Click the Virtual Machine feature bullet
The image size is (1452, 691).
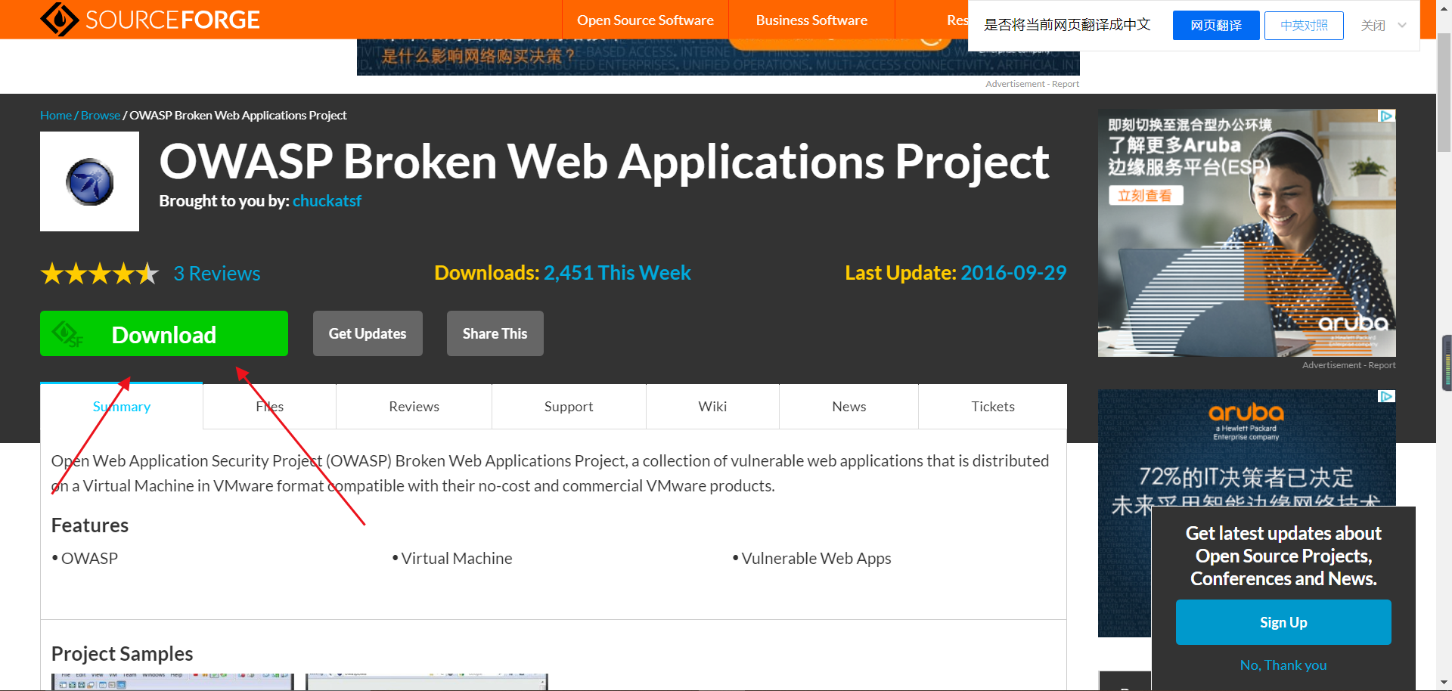pyautogui.click(x=456, y=558)
